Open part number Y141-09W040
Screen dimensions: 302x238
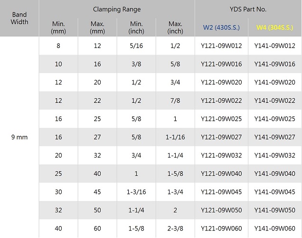(275, 174)
